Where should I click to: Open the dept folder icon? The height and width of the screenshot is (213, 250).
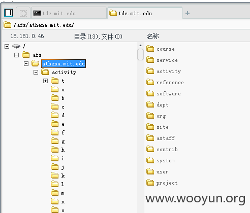(150, 104)
